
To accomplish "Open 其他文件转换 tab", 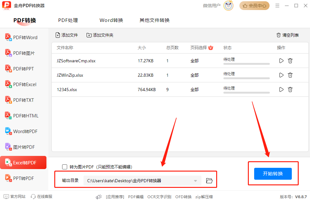I will click(x=154, y=20).
